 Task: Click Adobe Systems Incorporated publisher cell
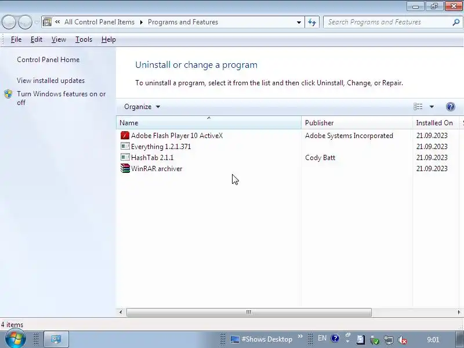[x=349, y=136]
